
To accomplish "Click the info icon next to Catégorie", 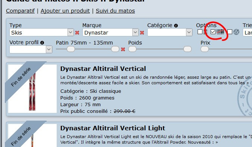I will pyautogui.click(x=176, y=26).
